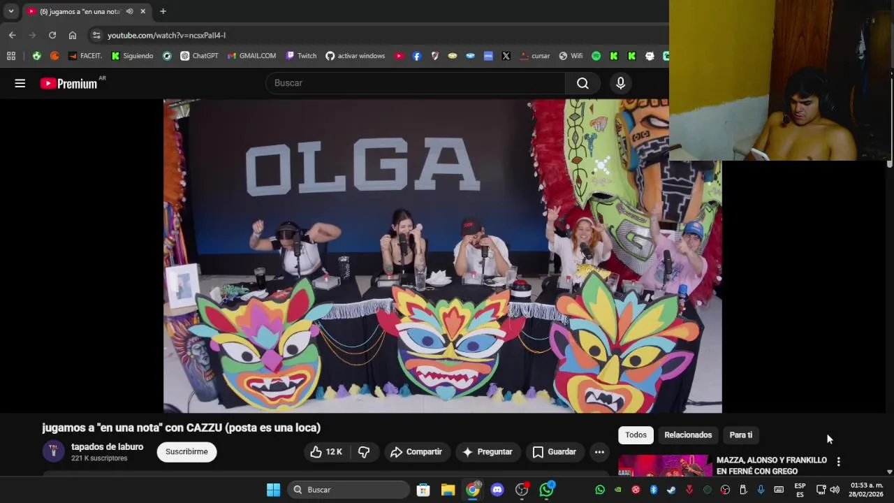894x503 pixels.
Task: Select the Todos filter chip
Action: (636, 435)
